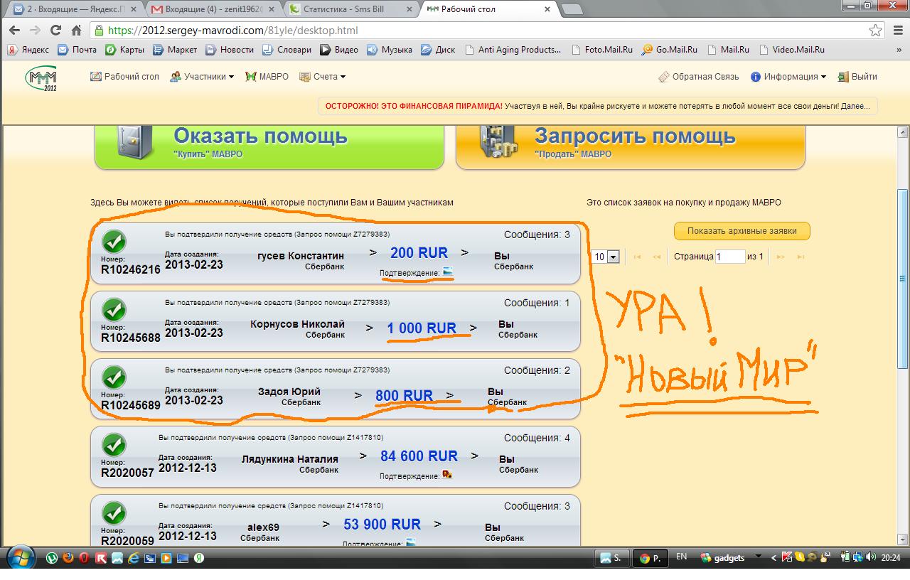Viewport: 910px width, 580px height.
Task: Click the coins icon on Запросить помощь
Action: pos(500,144)
